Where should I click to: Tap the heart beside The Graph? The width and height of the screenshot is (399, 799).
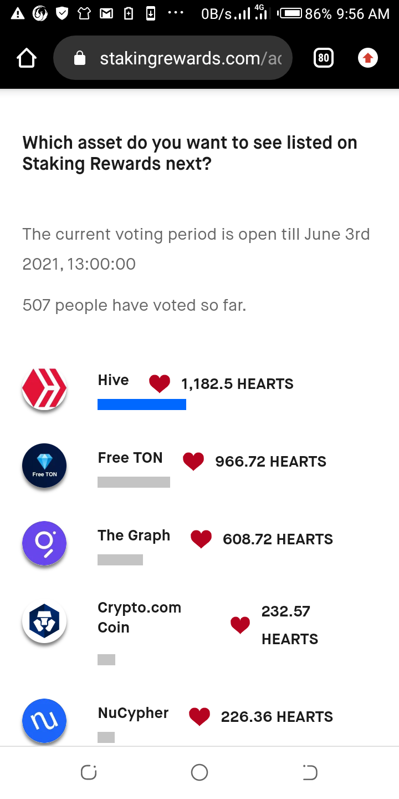click(x=201, y=539)
